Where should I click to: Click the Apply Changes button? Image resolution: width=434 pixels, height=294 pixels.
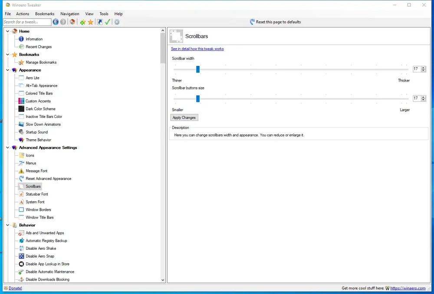[184, 118]
